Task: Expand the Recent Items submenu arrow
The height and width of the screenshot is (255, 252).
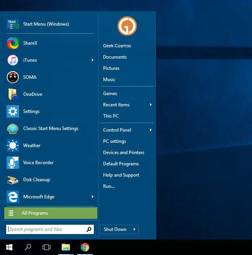Action: pyautogui.click(x=150, y=104)
